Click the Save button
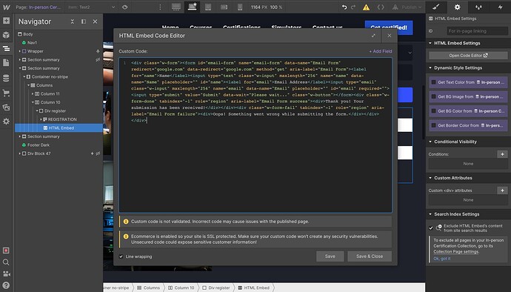This screenshot has height=292, width=511. point(330,256)
